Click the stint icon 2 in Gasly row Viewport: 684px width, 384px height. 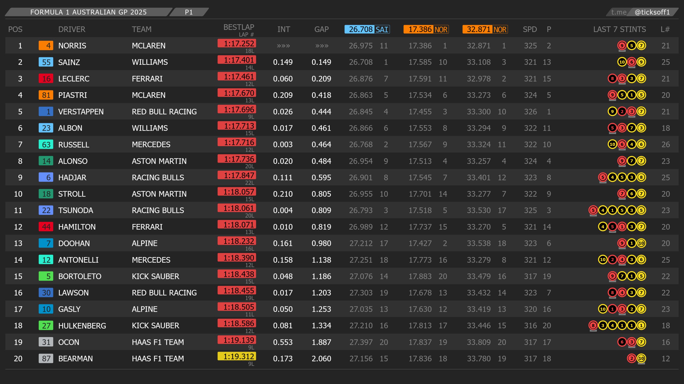(x=631, y=309)
